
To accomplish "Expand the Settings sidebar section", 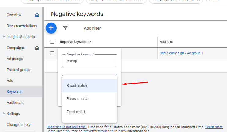I will (x=4, y=114).
